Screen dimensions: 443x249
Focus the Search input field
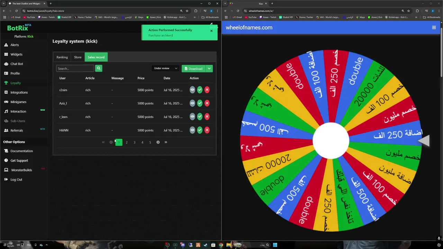coord(75,68)
